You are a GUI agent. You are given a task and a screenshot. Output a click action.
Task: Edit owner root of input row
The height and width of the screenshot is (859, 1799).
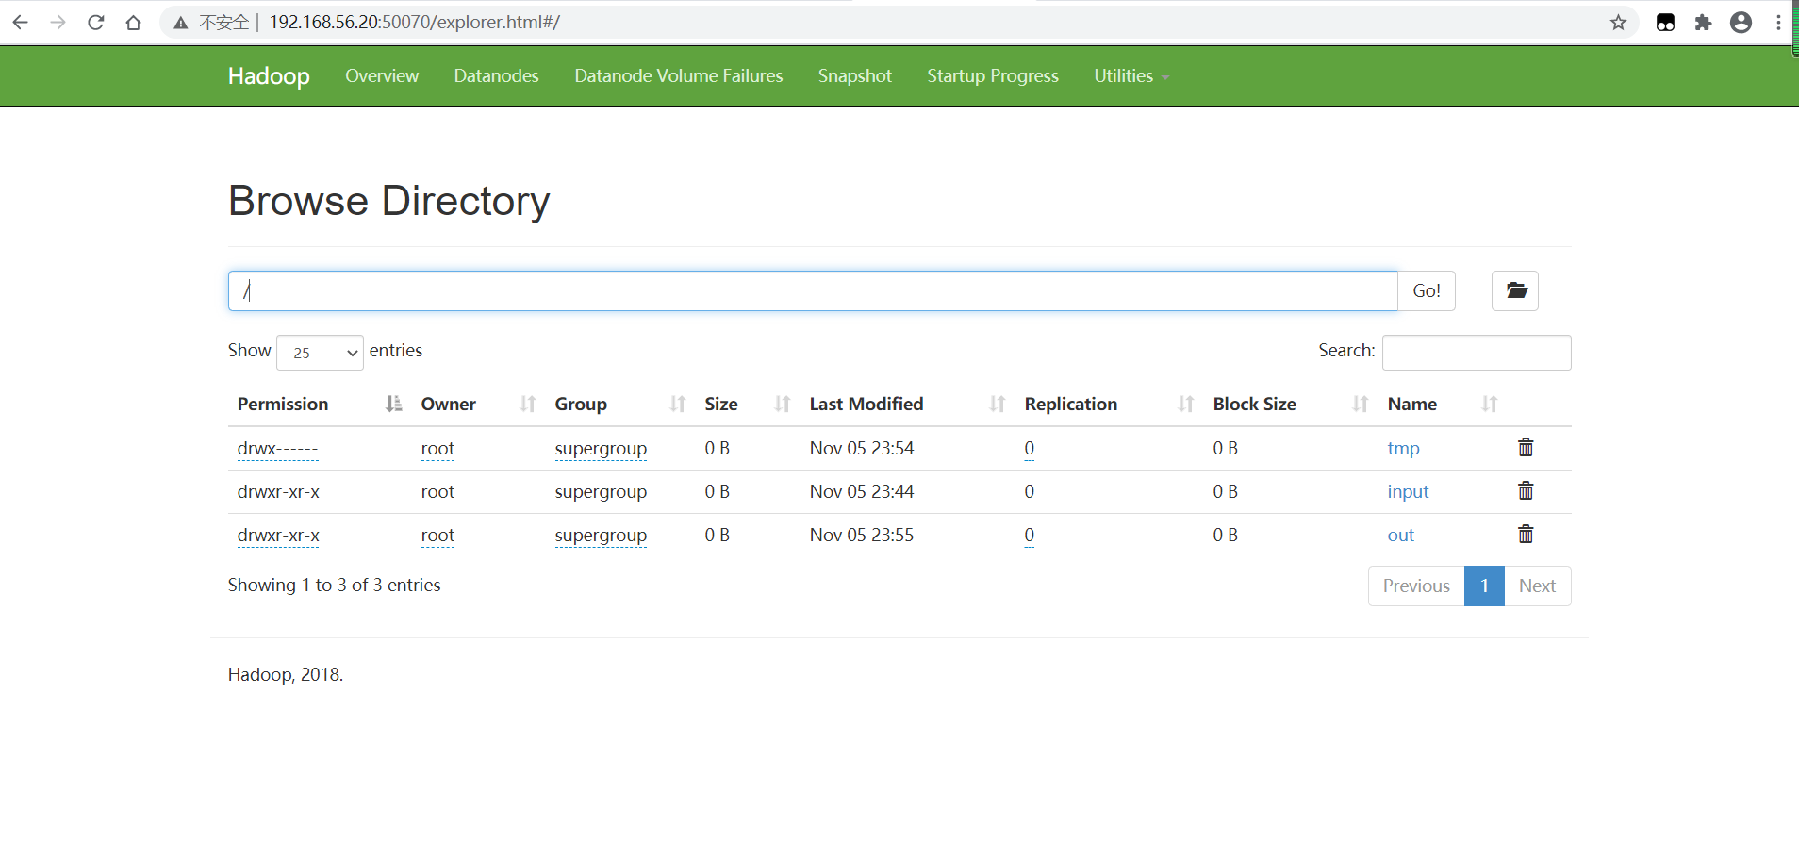point(437,492)
